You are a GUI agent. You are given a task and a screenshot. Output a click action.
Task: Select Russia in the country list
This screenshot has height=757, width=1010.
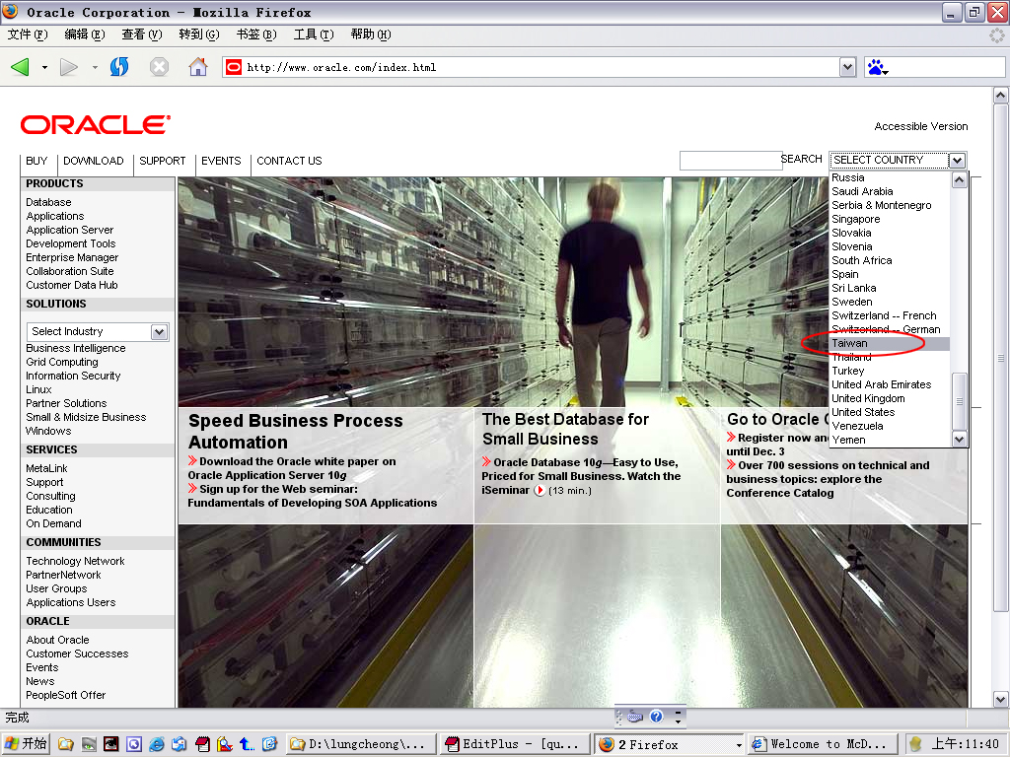(x=890, y=178)
